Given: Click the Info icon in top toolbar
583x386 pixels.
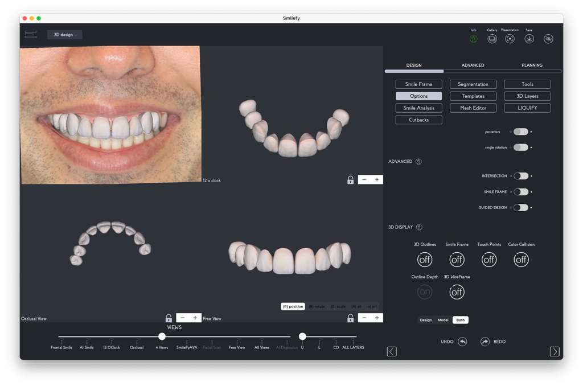Looking at the screenshot, I should point(474,39).
